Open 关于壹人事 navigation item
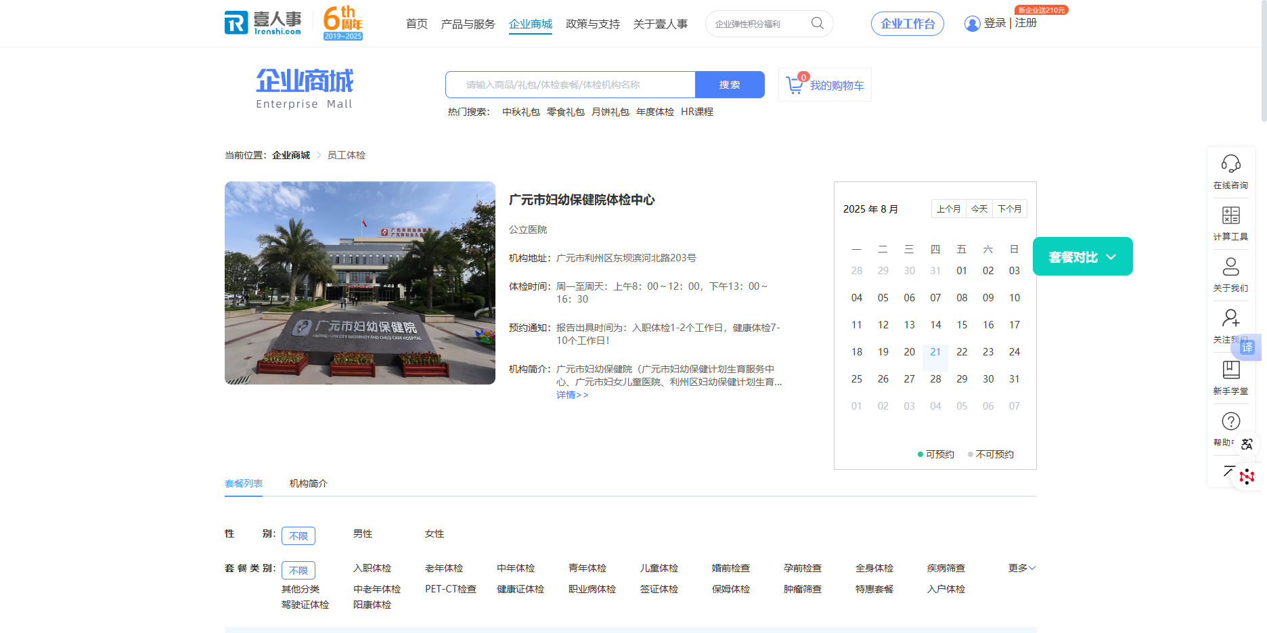 coord(661,24)
